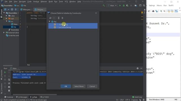Open the TODO tool window tab
Screen dimensions: 181x101
click(45, 97)
